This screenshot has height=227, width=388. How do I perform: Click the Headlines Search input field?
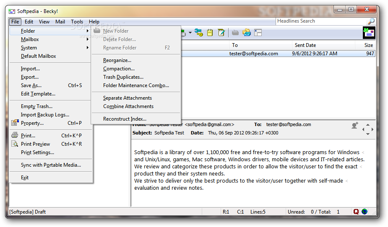pyautogui.click(x=321, y=21)
